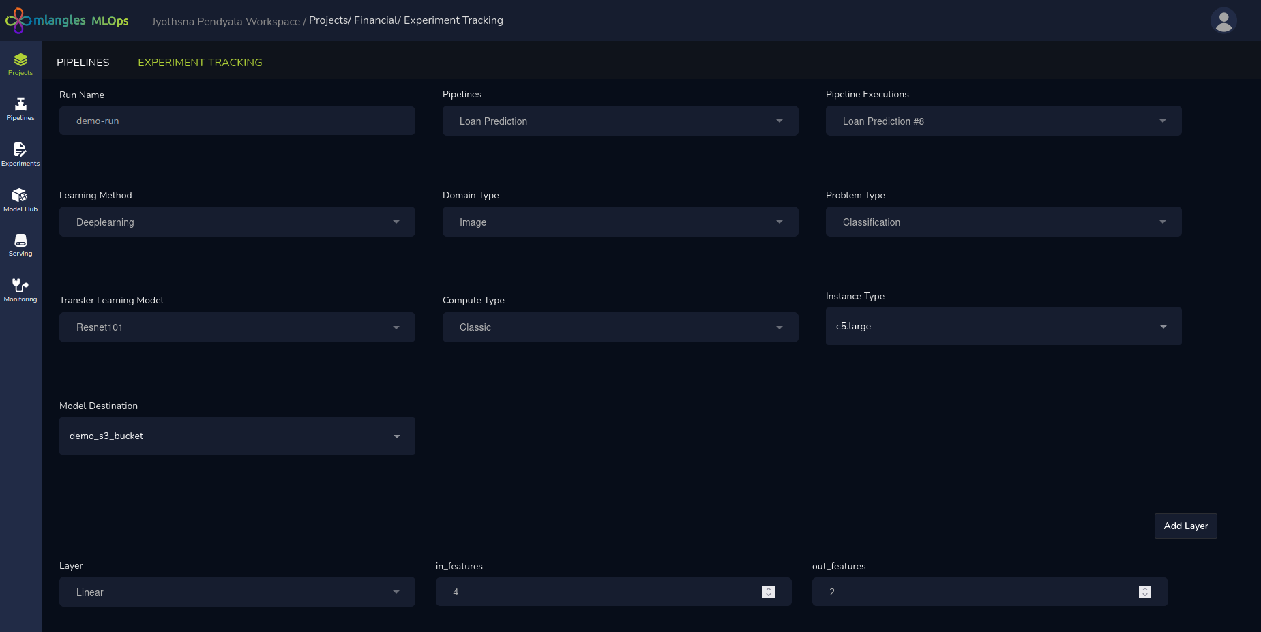This screenshot has width=1261, height=632.
Task: Click the Run Name input field
Action: (237, 121)
